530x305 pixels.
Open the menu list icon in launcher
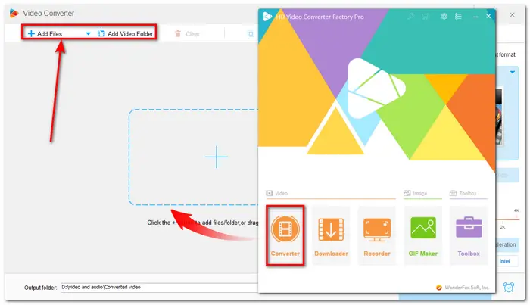click(x=458, y=16)
